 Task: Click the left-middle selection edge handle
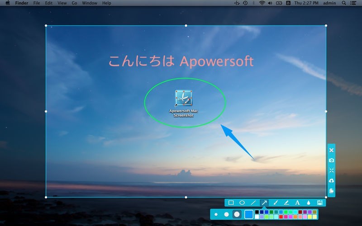point(46,111)
